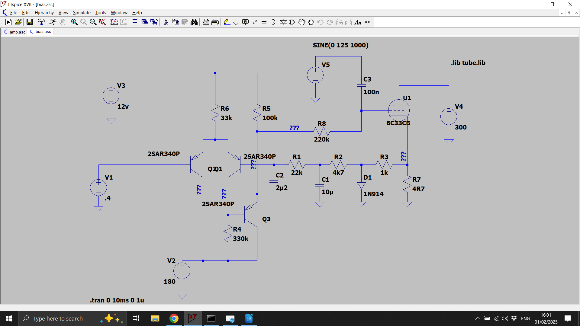Viewport: 580px width, 326px height.
Task: Run the simulation with the running man
Action: [x=53, y=22]
